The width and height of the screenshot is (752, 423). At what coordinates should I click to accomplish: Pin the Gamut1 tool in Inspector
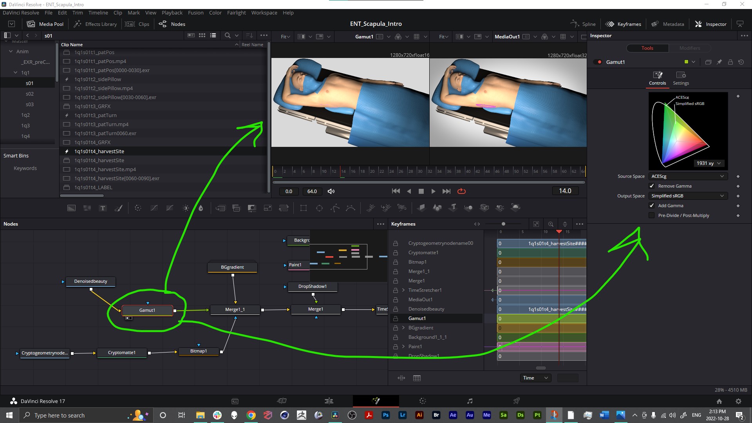click(719, 62)
